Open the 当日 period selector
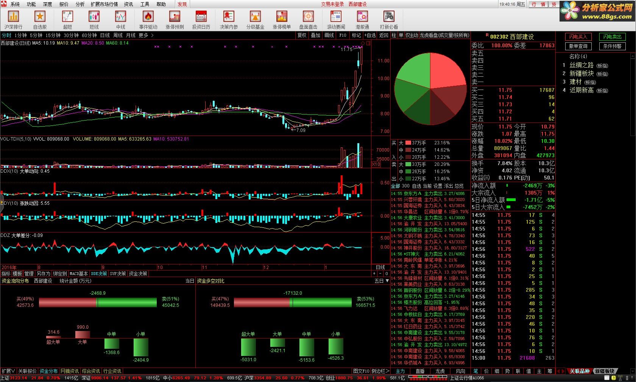 tap(190, 281)
